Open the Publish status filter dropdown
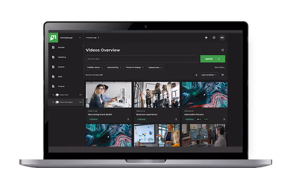The image size is (292, 194). point(95,67)
